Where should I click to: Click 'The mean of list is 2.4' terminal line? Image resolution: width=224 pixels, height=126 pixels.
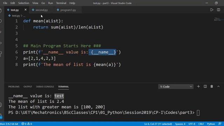pos(36,101)
